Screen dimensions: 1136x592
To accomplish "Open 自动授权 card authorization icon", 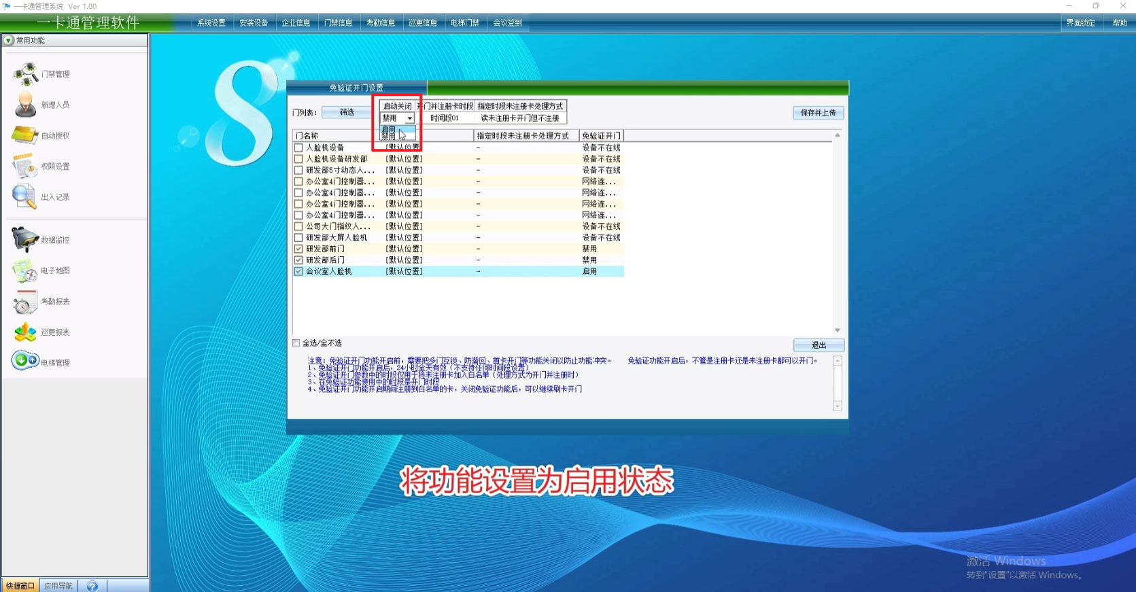I will click(25, 135).
